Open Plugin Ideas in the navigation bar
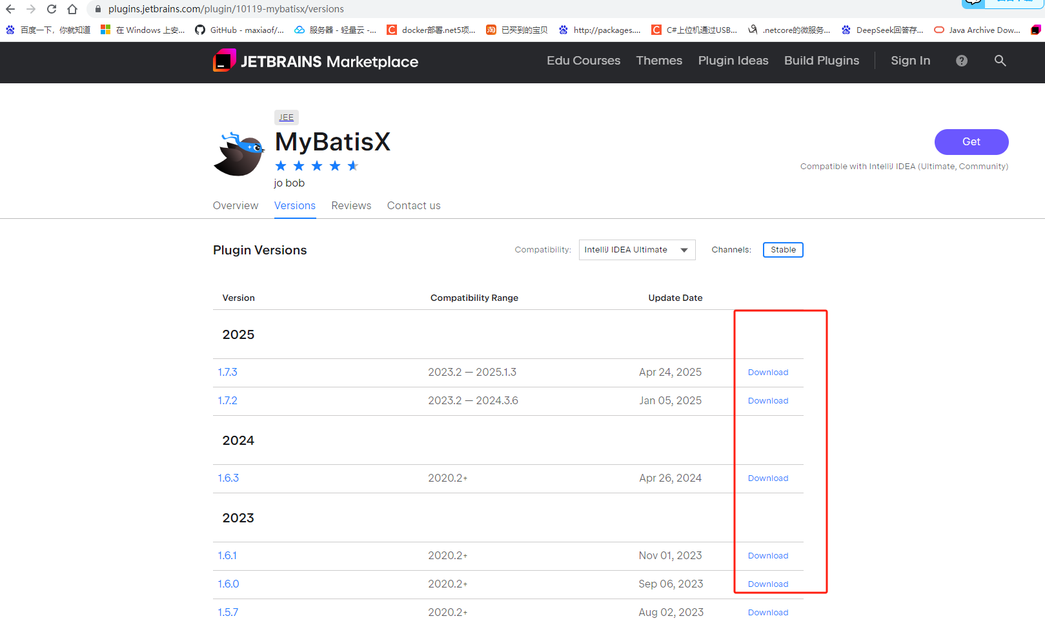This screenshot has width=1045, height=625. coord(733,61)
